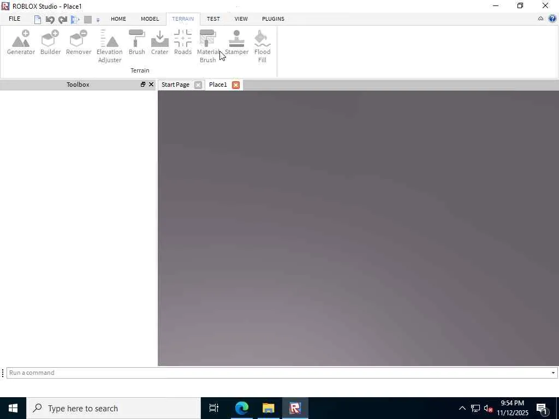
Task: Open the notification center icon
Action: (542, 408)
